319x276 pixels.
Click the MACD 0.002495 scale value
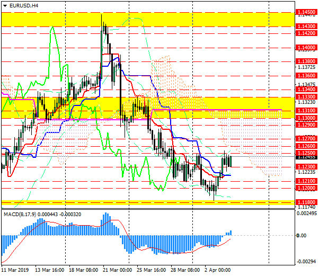click(307, 213)
